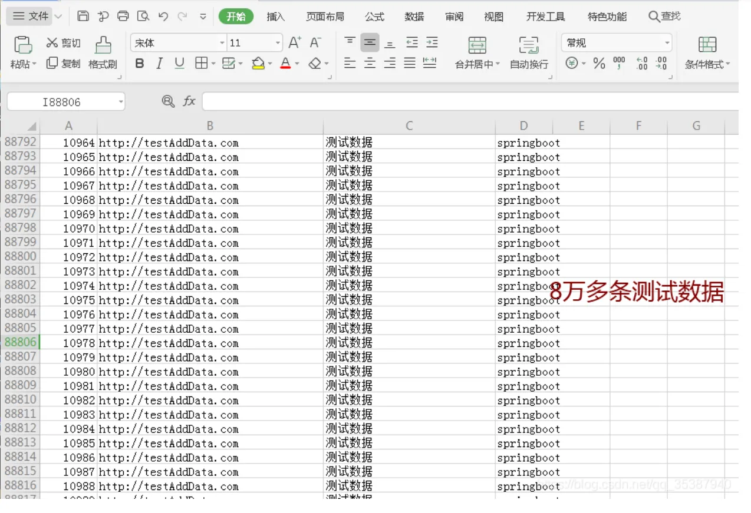Select the 开始 tab button
751x513 pixels.
[x=236, y=16]
